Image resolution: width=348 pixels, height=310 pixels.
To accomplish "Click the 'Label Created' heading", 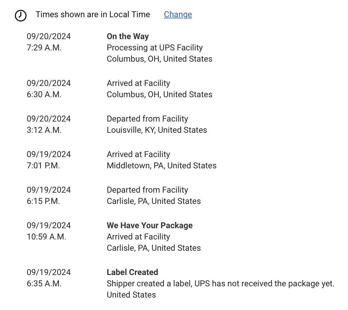I will point(132,272).
